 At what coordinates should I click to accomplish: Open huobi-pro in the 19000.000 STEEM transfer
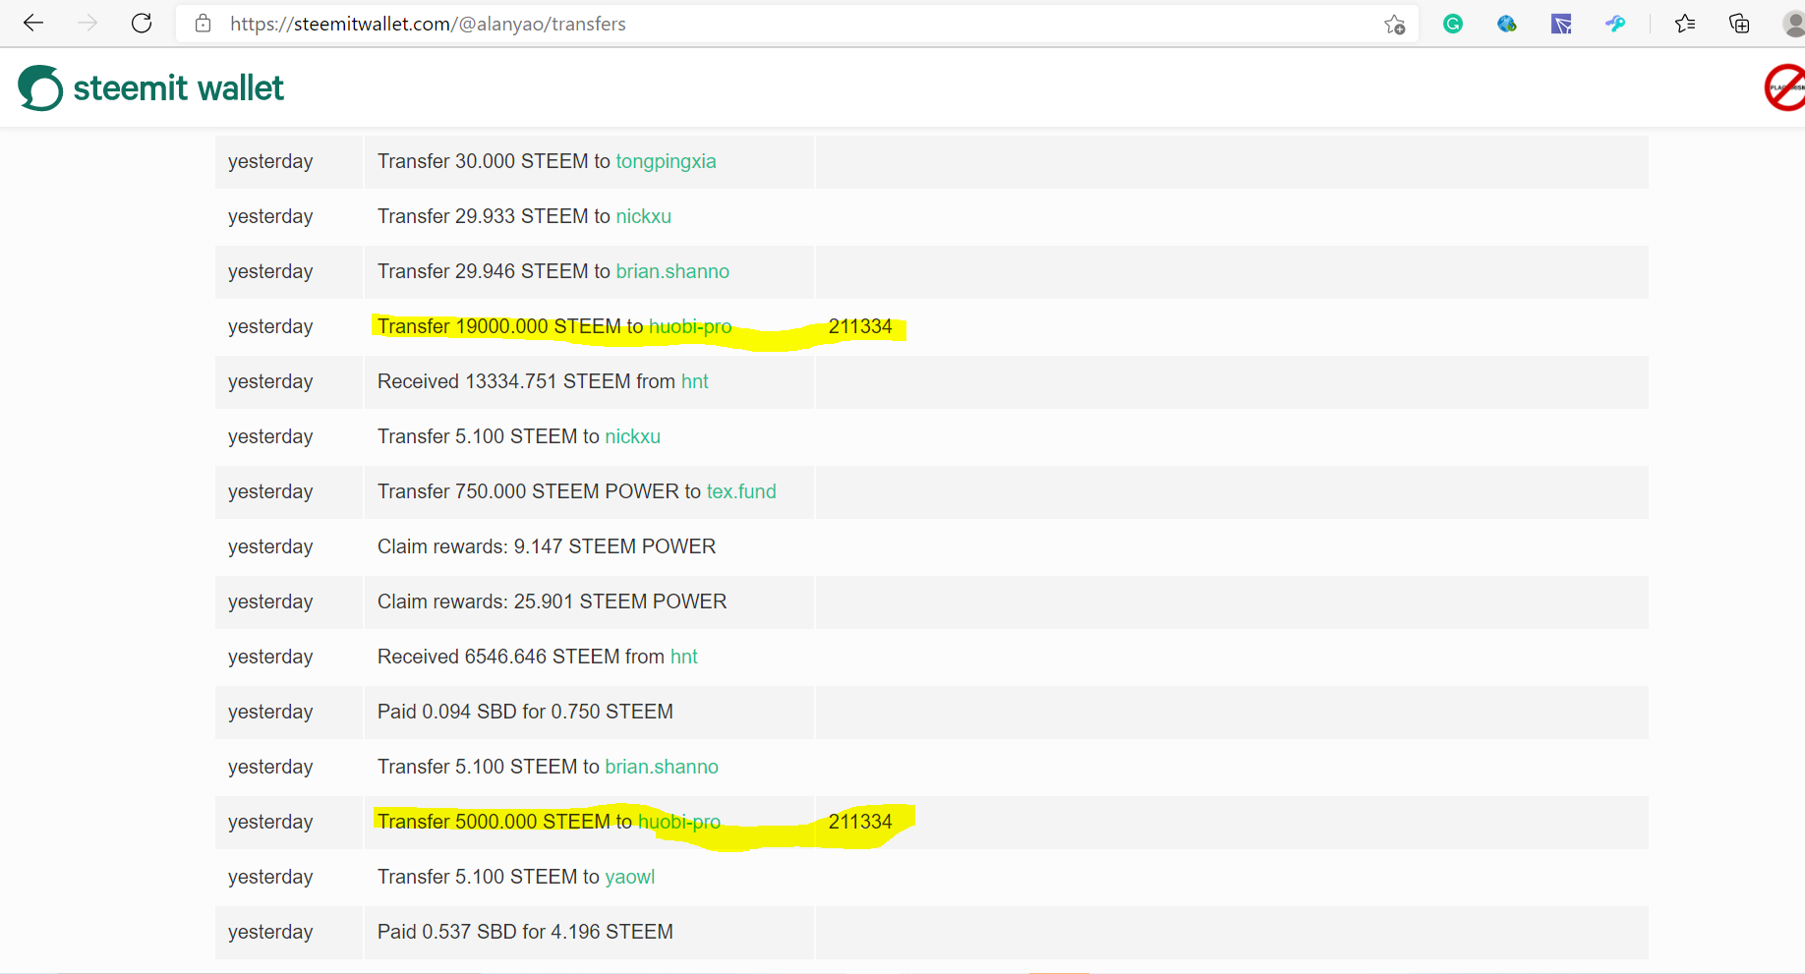(x=690, y=326)
